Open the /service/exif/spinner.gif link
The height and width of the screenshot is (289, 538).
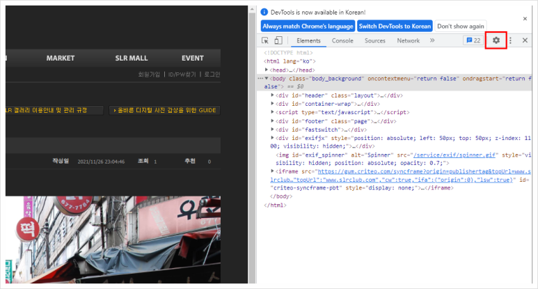(x=454, y=155)
